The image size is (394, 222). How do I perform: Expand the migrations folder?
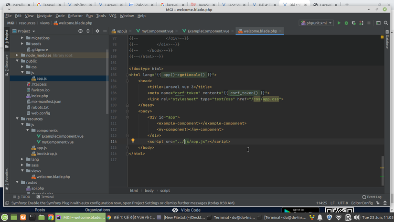[x=22, y=38]
